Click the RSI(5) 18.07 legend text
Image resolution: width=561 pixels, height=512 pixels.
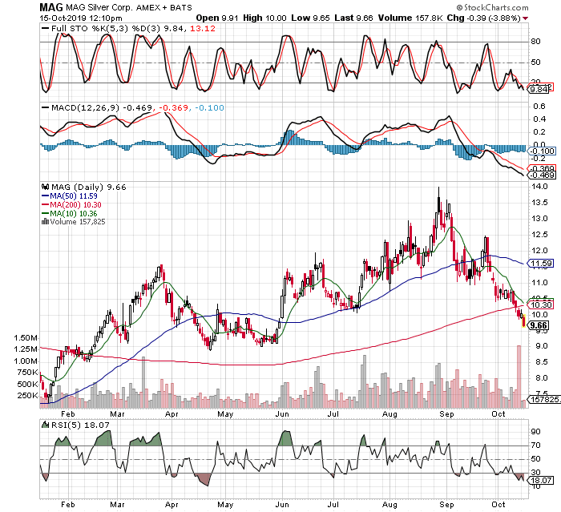click(80, 425)
